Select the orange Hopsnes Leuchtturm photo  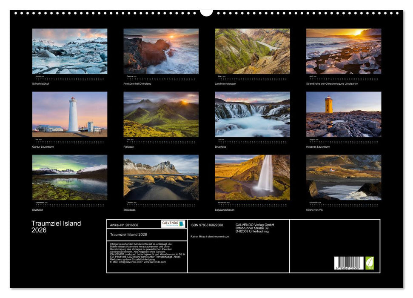[344, 115]
